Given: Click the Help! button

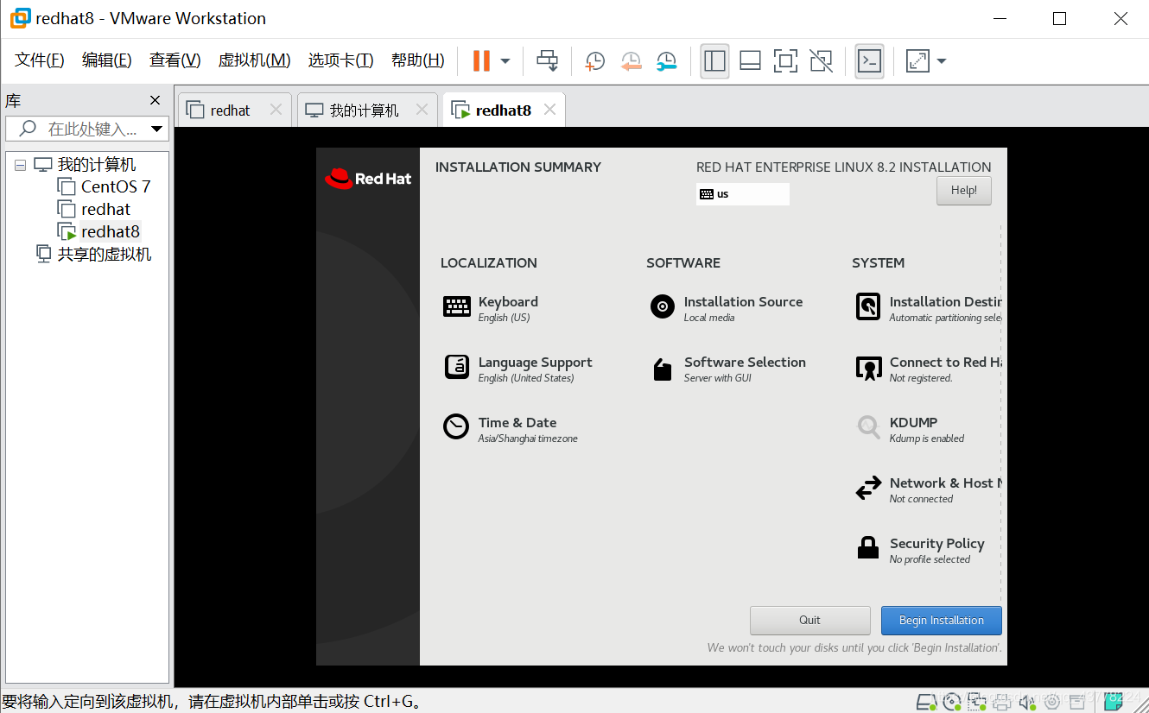Looking at the screenshot, I should click(x=963, y=191).
